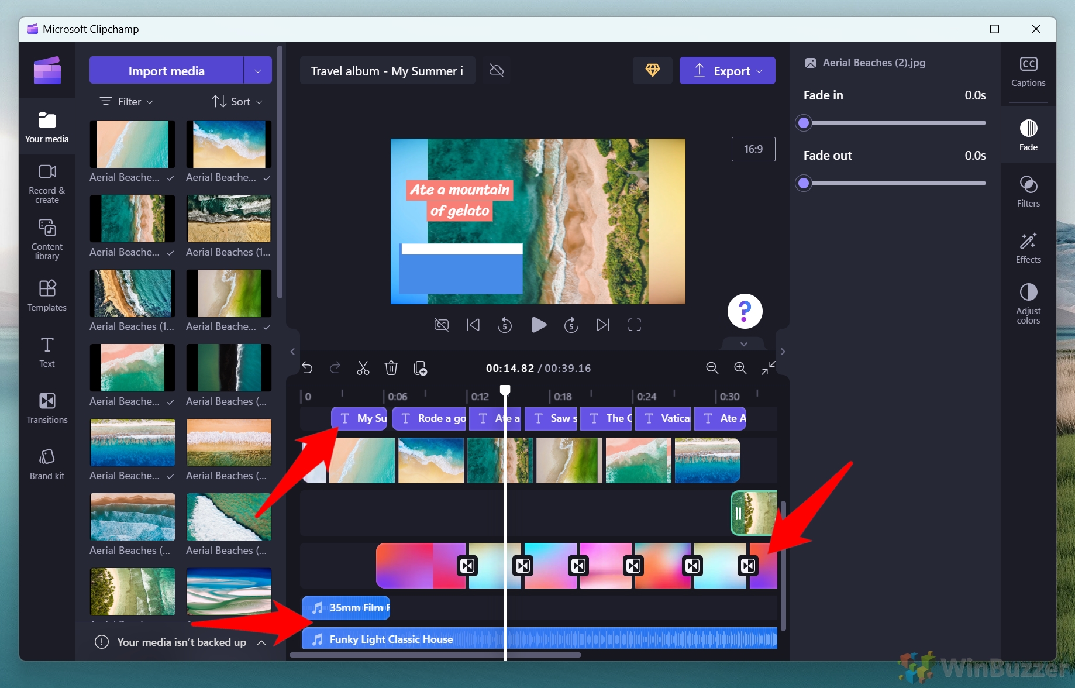Screen dimensions: 1075x688
Task: Toggle the captions-off icon below the preview
Action: point(442,325)
